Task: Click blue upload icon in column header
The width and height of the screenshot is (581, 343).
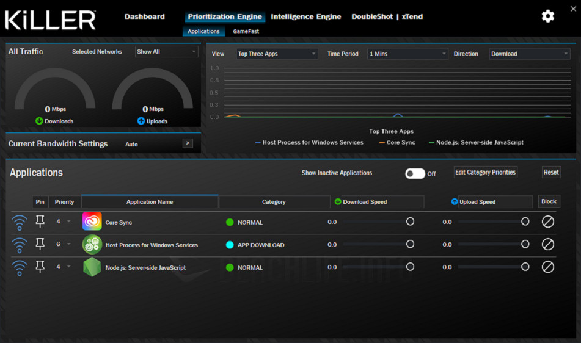Action: [x=455, y=201]
